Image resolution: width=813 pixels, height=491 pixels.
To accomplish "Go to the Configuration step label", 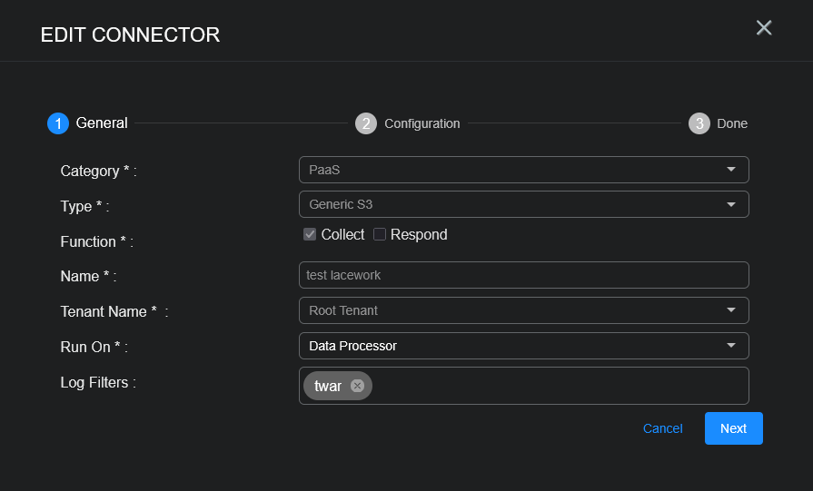I will pyautogui.click(x=421, y=123).
